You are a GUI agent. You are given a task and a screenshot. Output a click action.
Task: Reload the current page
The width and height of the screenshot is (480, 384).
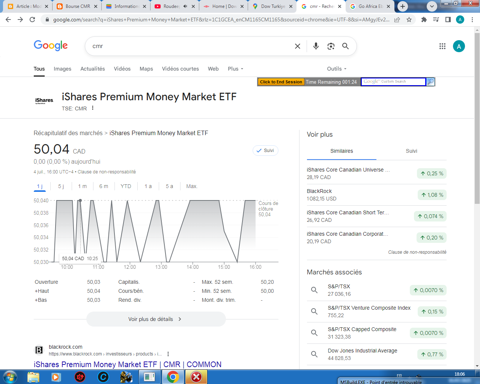click(x=32, y=20)
